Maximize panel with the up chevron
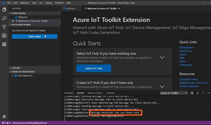211x125 pixels. (x=209, y=93)
